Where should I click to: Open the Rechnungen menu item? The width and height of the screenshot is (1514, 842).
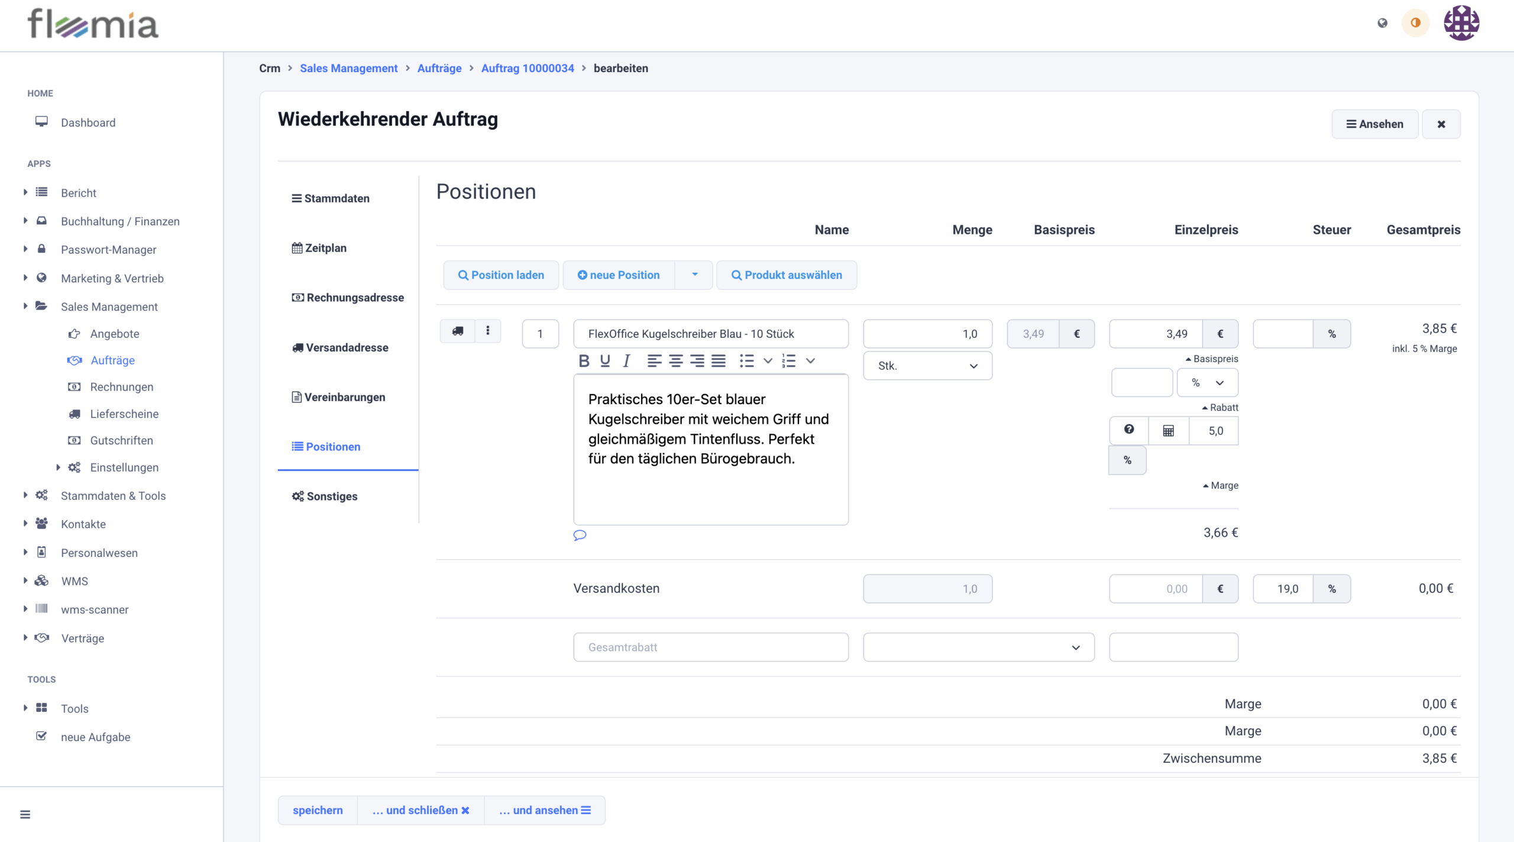click(121, 387)
